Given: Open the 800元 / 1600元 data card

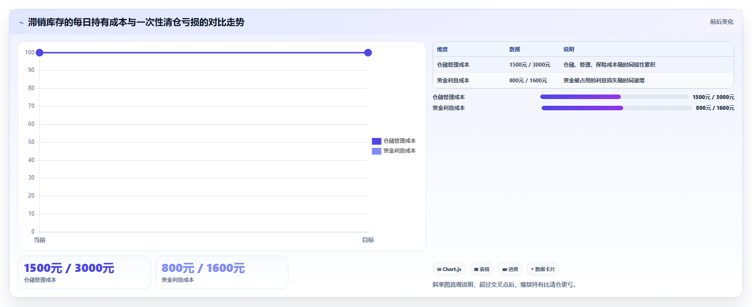Looking at the screenshot, I should (x=222, y=272).
